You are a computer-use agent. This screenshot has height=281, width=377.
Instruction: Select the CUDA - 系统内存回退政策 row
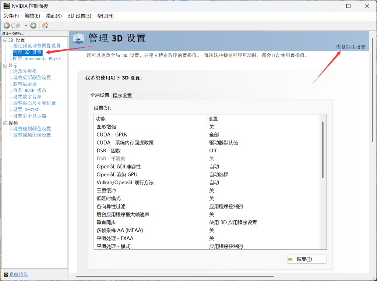pos(207,143)
